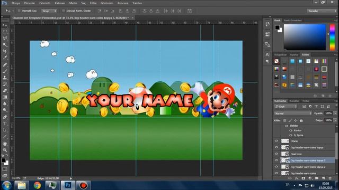
Task: Select the Eyedropper tool
Action: 5,58
